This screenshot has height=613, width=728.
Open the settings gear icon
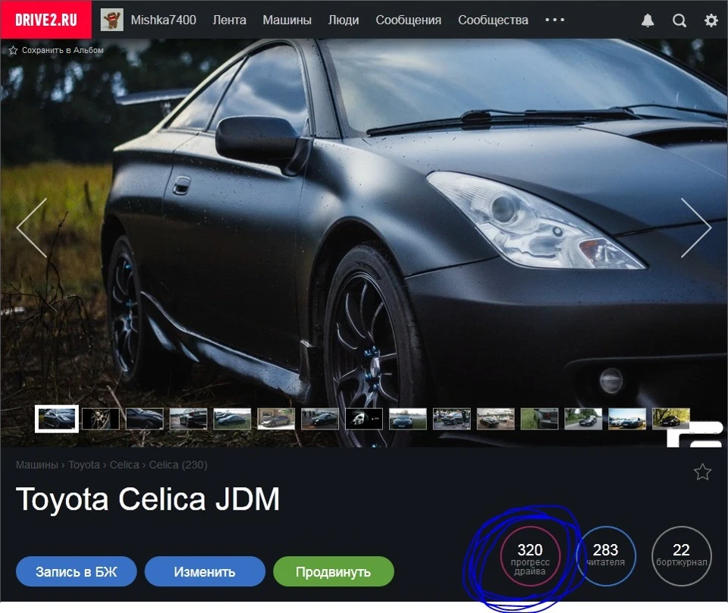click(711, 20)
